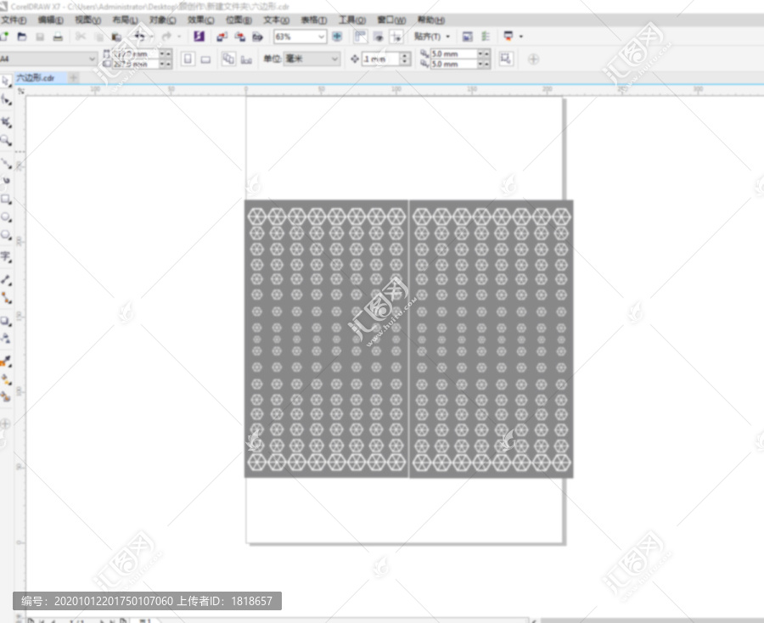Select the Polygon tool

tap(6, 235)
